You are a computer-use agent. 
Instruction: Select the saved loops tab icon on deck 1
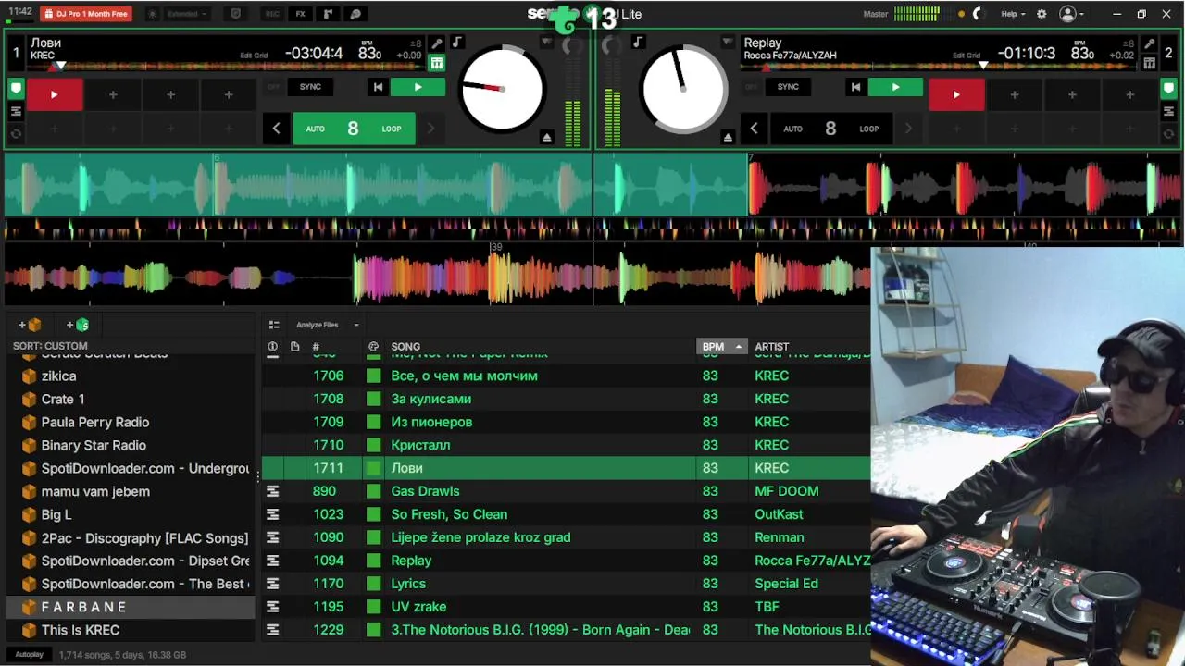pos(16,111)
